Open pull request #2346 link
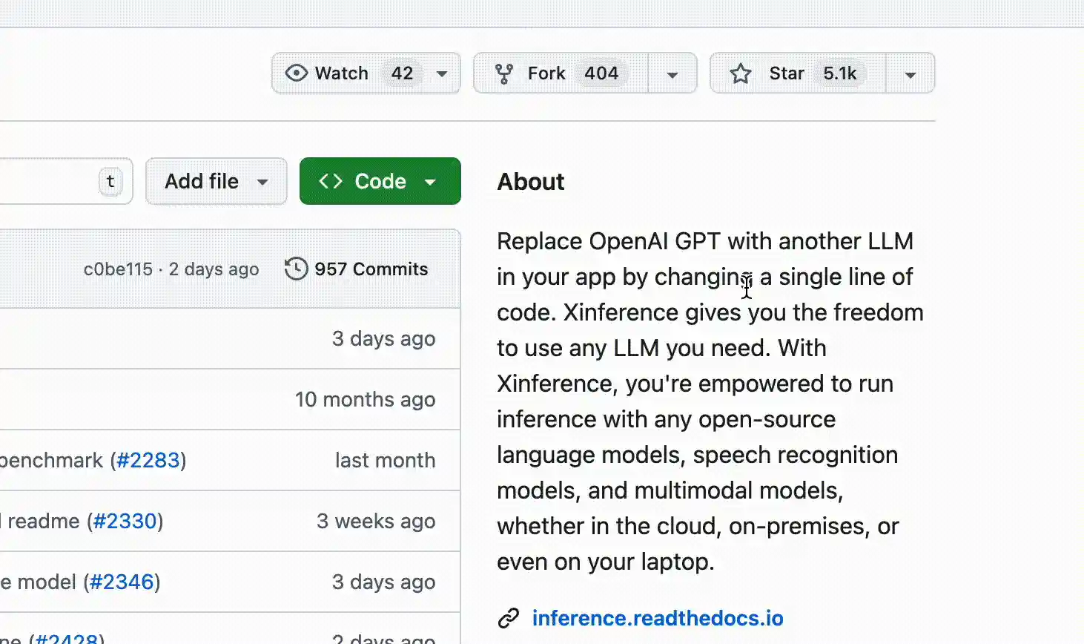The image size is (1084, 644). pos(122,582)
